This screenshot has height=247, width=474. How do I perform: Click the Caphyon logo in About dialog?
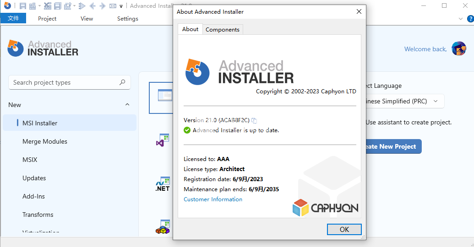click(x=325, y=208)
